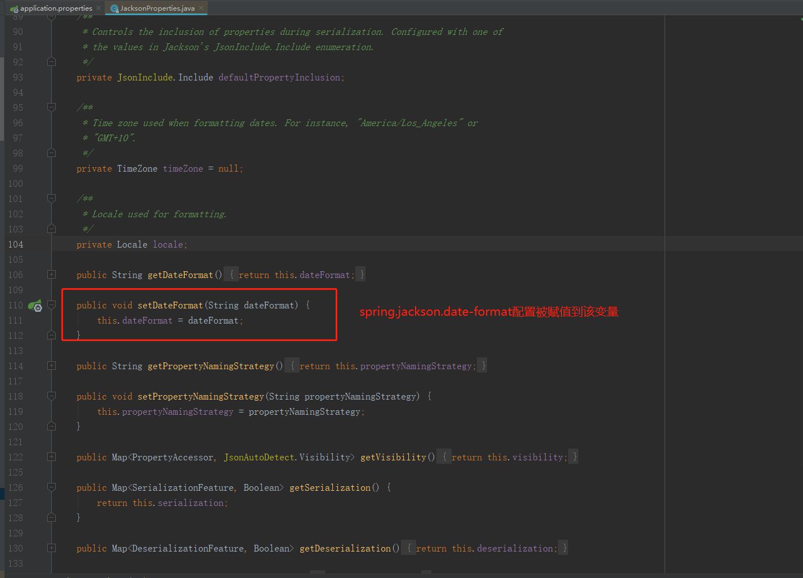Click comment fold end marker at line 92
803x578 pixels.
pos(51,62)
